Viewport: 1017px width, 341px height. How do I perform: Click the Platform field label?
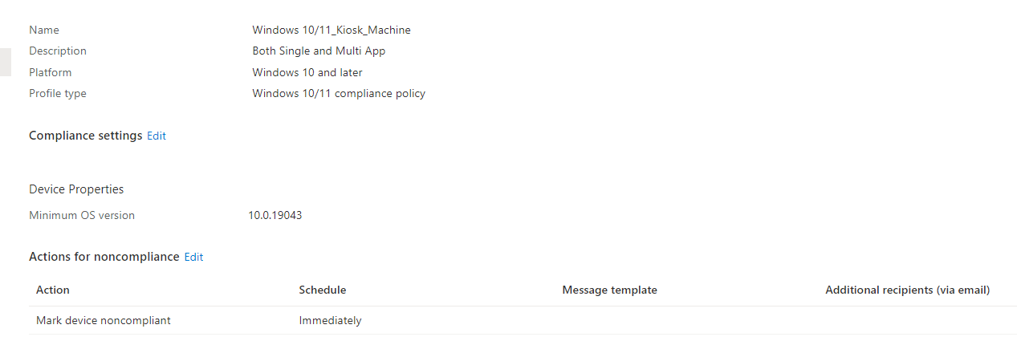[51, 72]
